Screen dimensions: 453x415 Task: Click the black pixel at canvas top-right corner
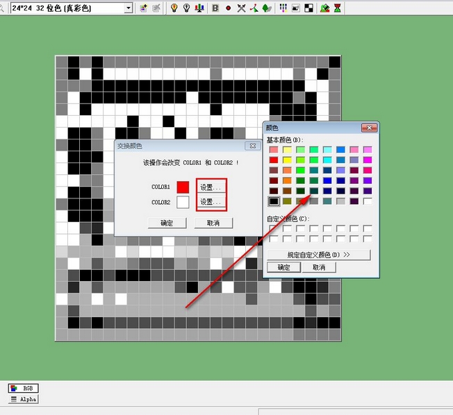335,62
